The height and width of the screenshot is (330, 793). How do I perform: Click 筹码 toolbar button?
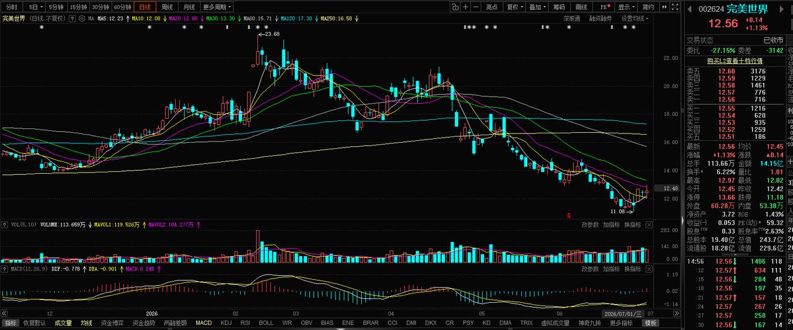click(559, 7)
